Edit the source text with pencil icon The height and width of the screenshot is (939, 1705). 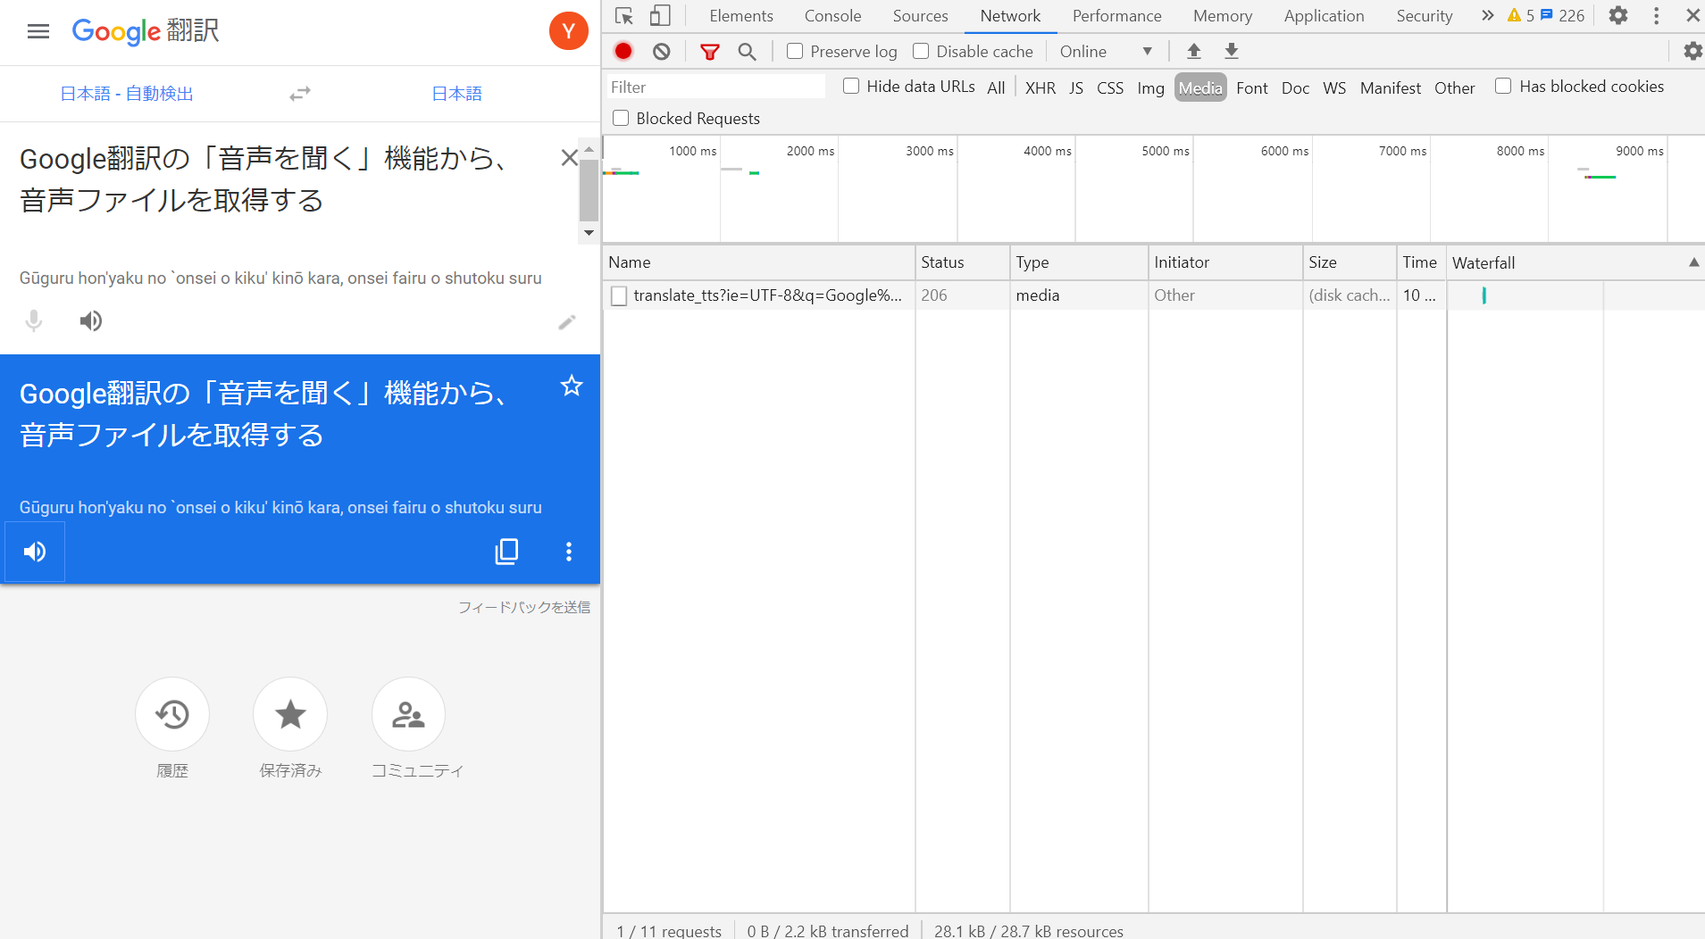(x=567, y=321)
